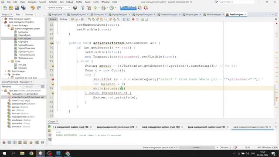Image resolution: width=279 pixels, height=157 pixels.
Task: Click the Re-run green arrow in Output panel
Action: point(50,126)
